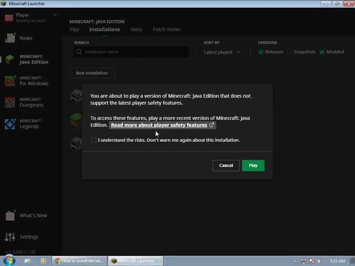Show hidden tray icons arrow

(x=295, y=261)
